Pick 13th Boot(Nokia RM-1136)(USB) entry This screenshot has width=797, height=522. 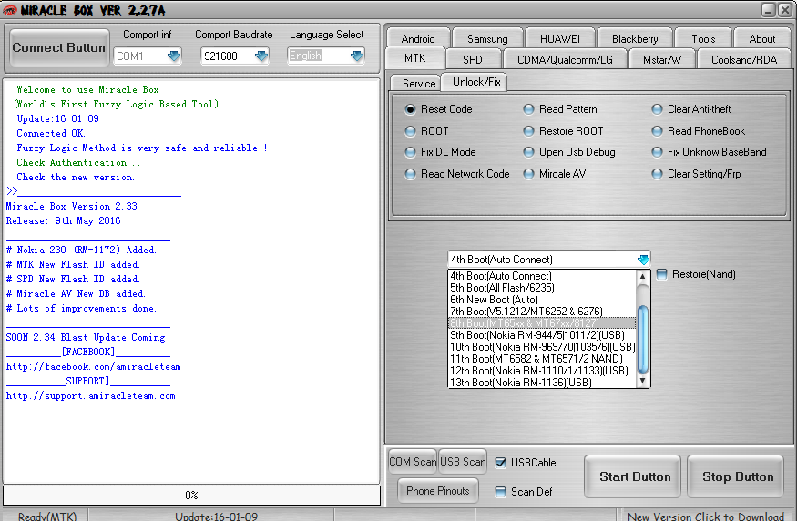pyautogui.click(x=542, y=383)
